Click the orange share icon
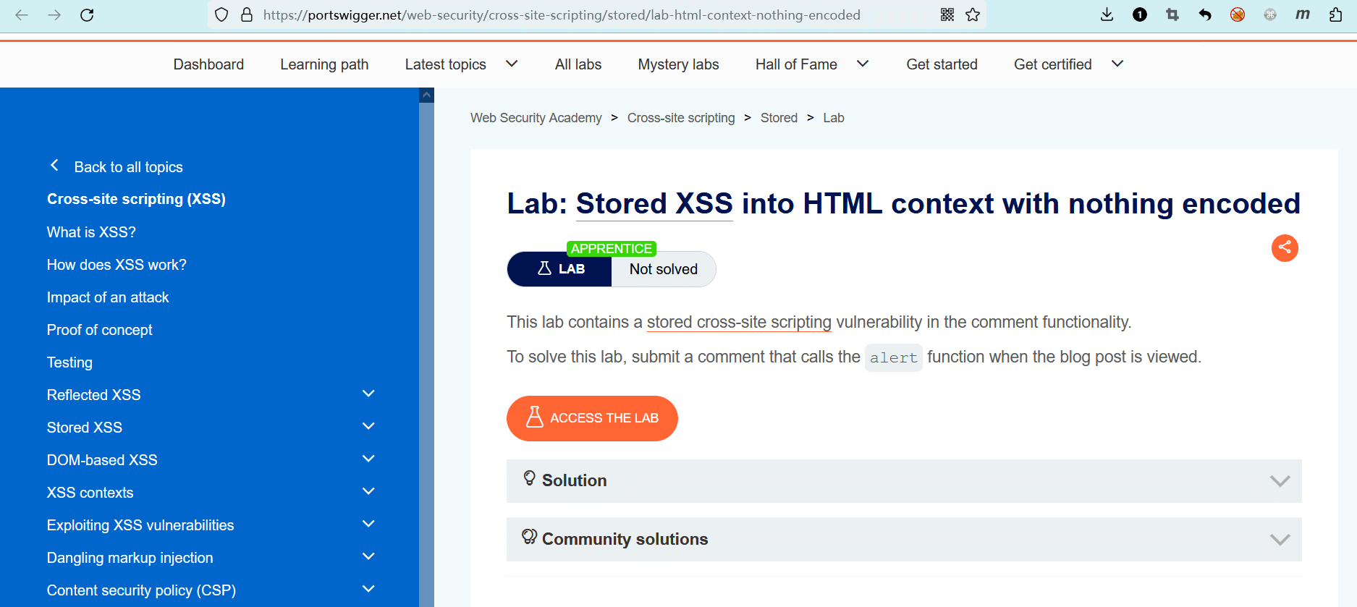Screen dimensions: 1357x607 [x=1285, y=248]
